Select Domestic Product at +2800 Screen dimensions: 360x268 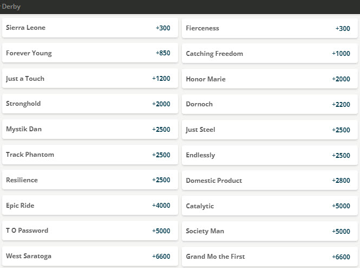[x=270, y=181]
